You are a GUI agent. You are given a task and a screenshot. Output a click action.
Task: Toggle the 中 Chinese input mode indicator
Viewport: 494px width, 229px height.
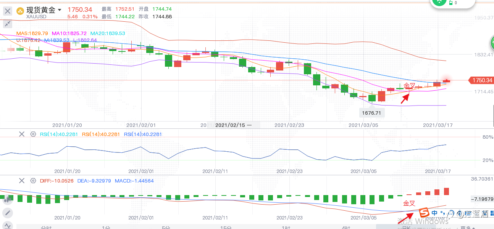point(435,213)
